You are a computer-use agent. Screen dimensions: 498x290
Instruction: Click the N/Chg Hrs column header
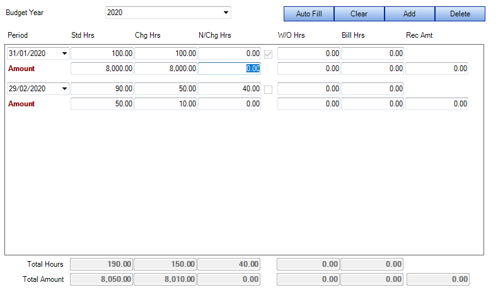[x=215, y=35]
